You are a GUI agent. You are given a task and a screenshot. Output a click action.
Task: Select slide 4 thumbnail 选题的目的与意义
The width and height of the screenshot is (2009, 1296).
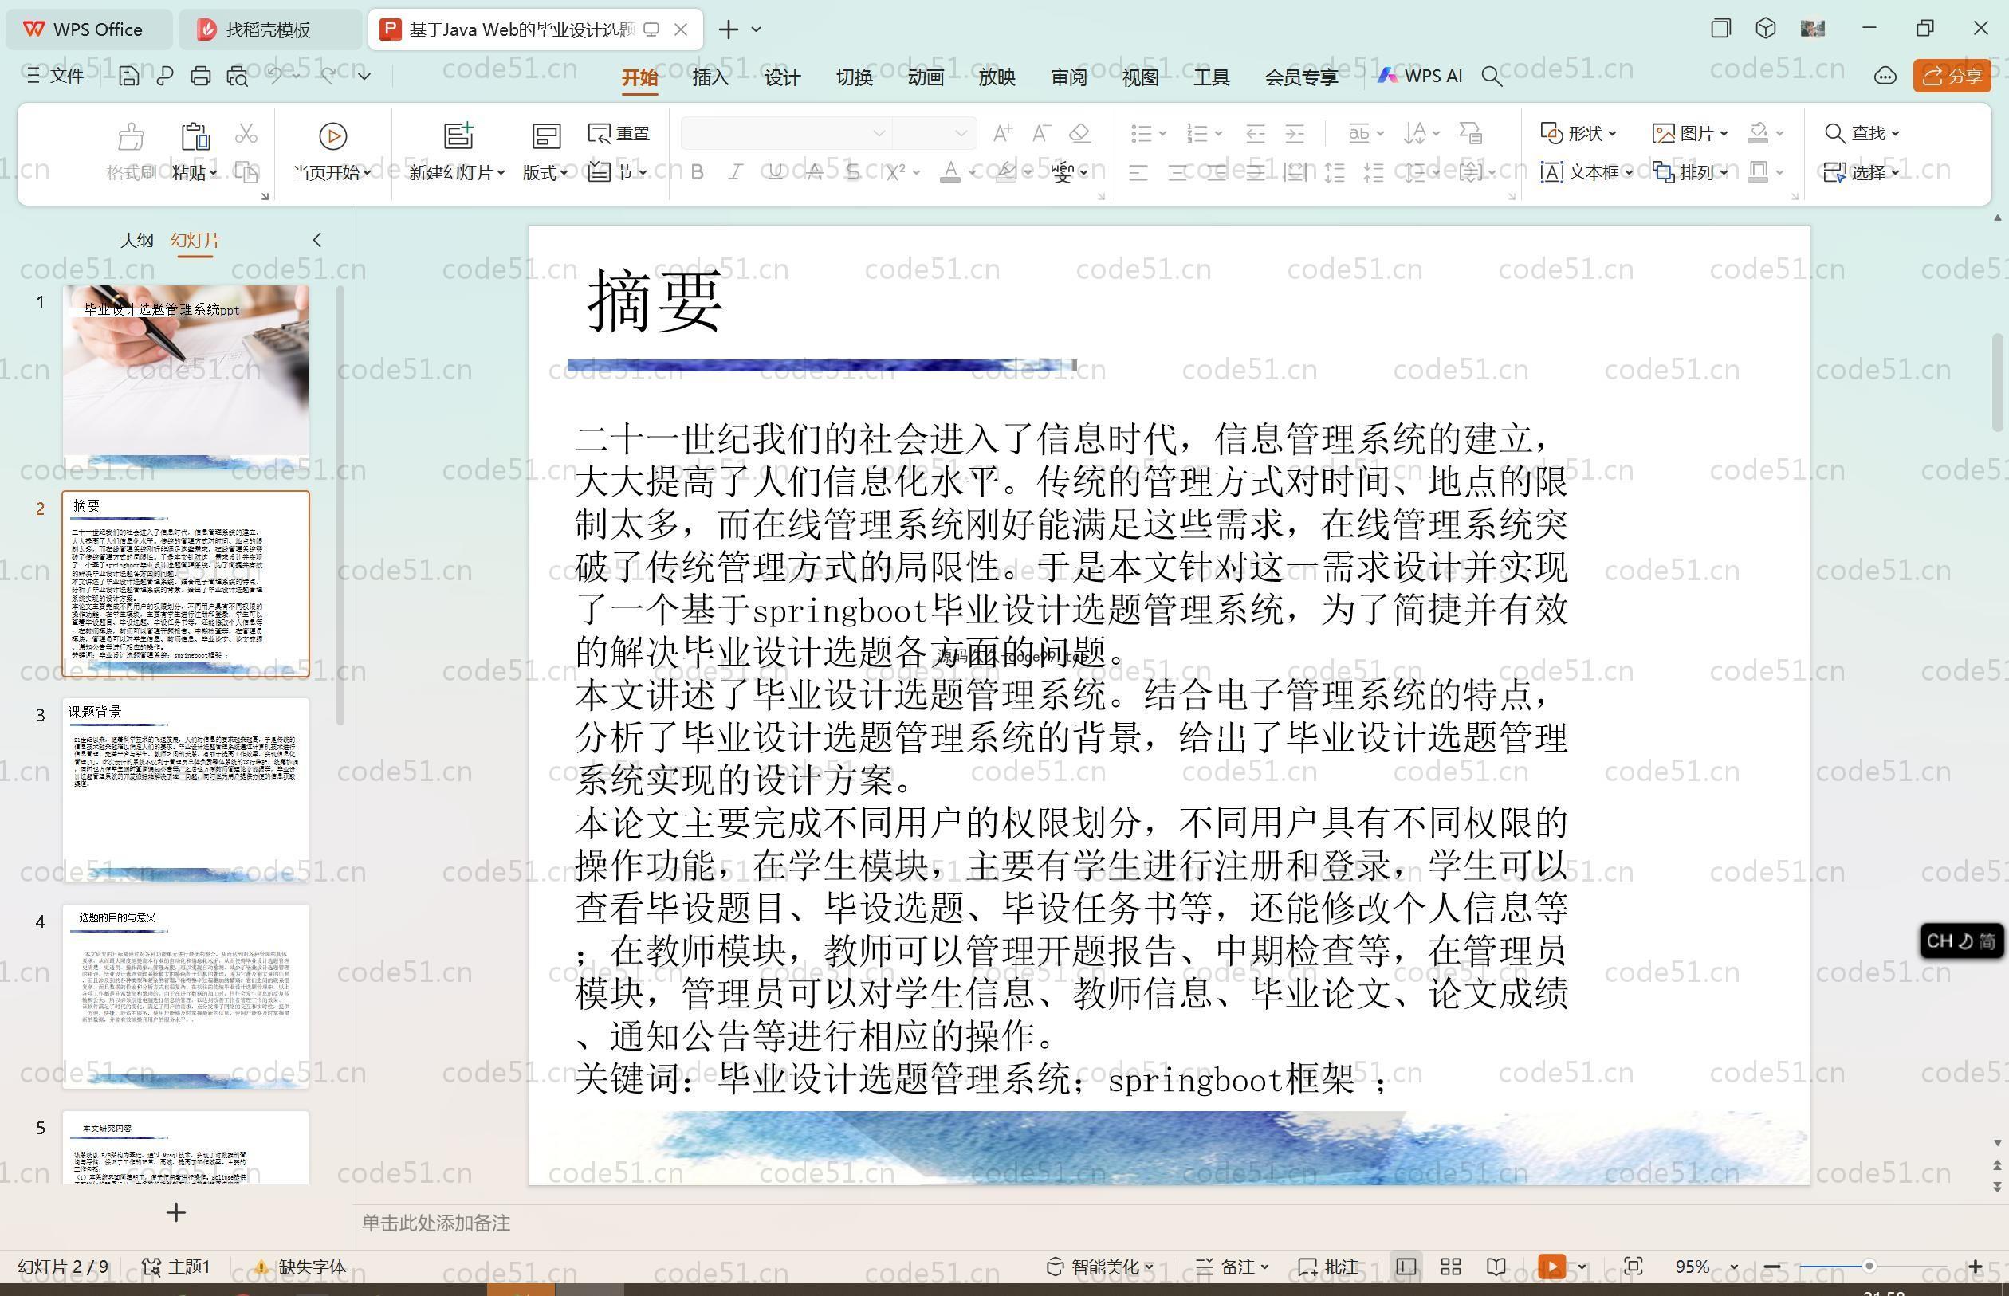tap(186, 996)
